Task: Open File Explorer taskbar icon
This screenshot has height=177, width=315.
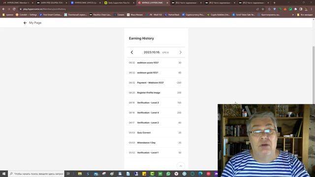Action: tap(80, 174)
